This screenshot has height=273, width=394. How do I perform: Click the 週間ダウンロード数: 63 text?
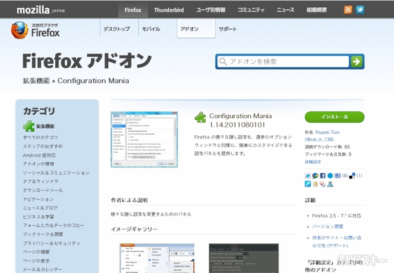327,146
